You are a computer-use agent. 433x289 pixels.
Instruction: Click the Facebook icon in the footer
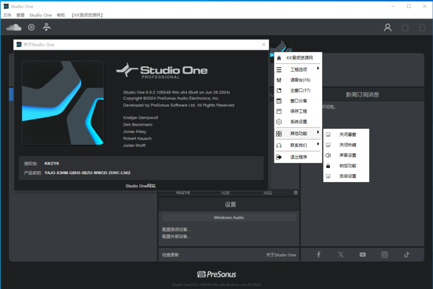pos(318,255)
